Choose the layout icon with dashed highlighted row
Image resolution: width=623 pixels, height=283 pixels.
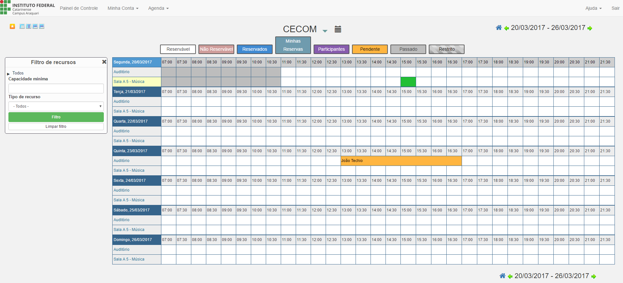pos(42,26)
